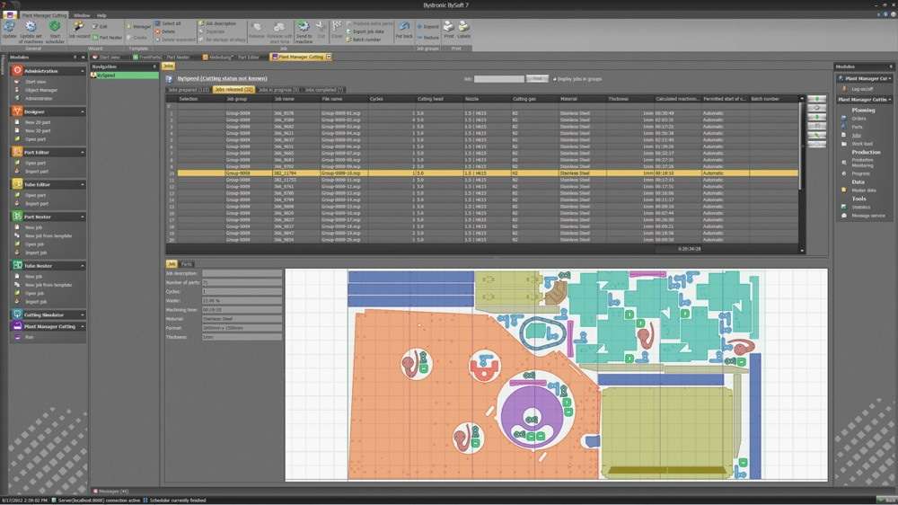The height and width of the screenshot is (505, 898).
Task: Toggle Display jobs in groups option
Action: click(555, 79)
